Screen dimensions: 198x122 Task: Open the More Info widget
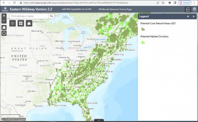click(x=13, y=23)
